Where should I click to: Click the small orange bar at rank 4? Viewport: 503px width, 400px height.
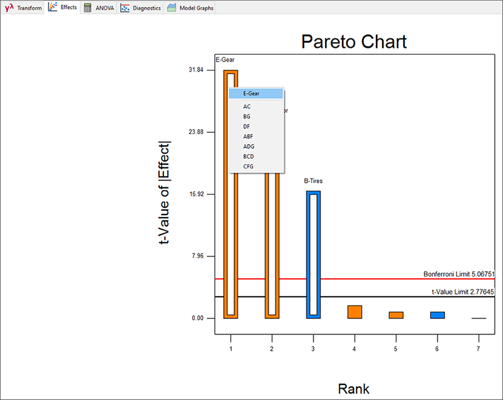coord(355,312)
